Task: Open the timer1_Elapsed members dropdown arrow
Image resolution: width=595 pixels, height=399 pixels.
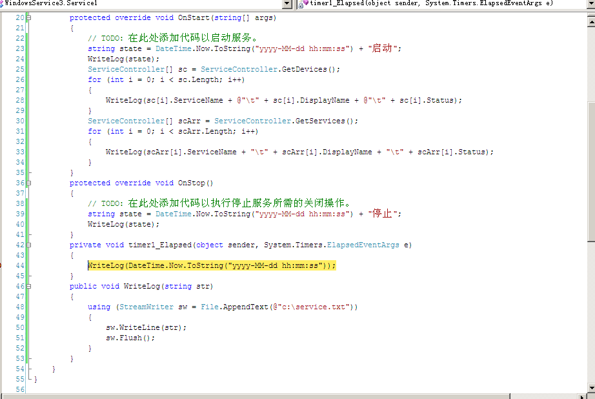Action: point(591,4)
